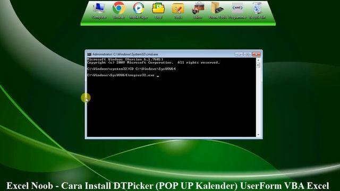
Task: Click the CD C:\Windows\SysWOW64 command line
Action: point(131,69)
